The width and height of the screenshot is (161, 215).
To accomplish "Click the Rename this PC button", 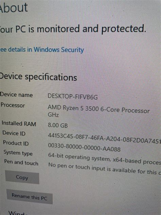I will tap(30, 197).
